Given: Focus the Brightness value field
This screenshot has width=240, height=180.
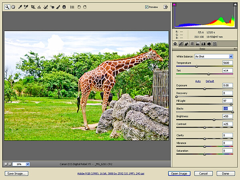Looking at the screenshot, I should [228, 116].
